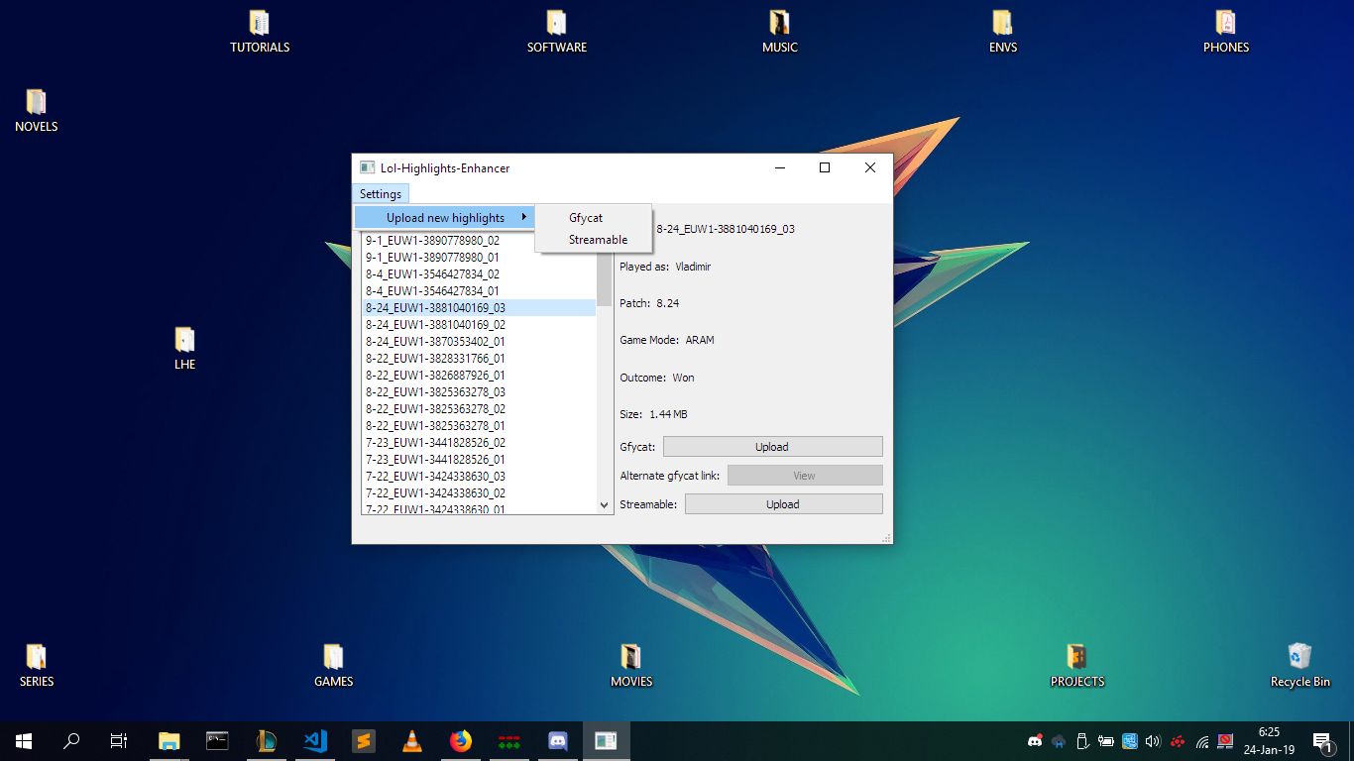The width and height of the screenshot is (1354, 761).
Task: Open Visual Studio Code from taskbar
Action: [314, 740]
